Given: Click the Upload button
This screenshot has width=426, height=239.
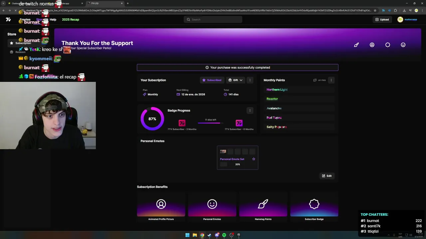Looking at the screenshot, I should pyautogui.click(x=382, y=20).
